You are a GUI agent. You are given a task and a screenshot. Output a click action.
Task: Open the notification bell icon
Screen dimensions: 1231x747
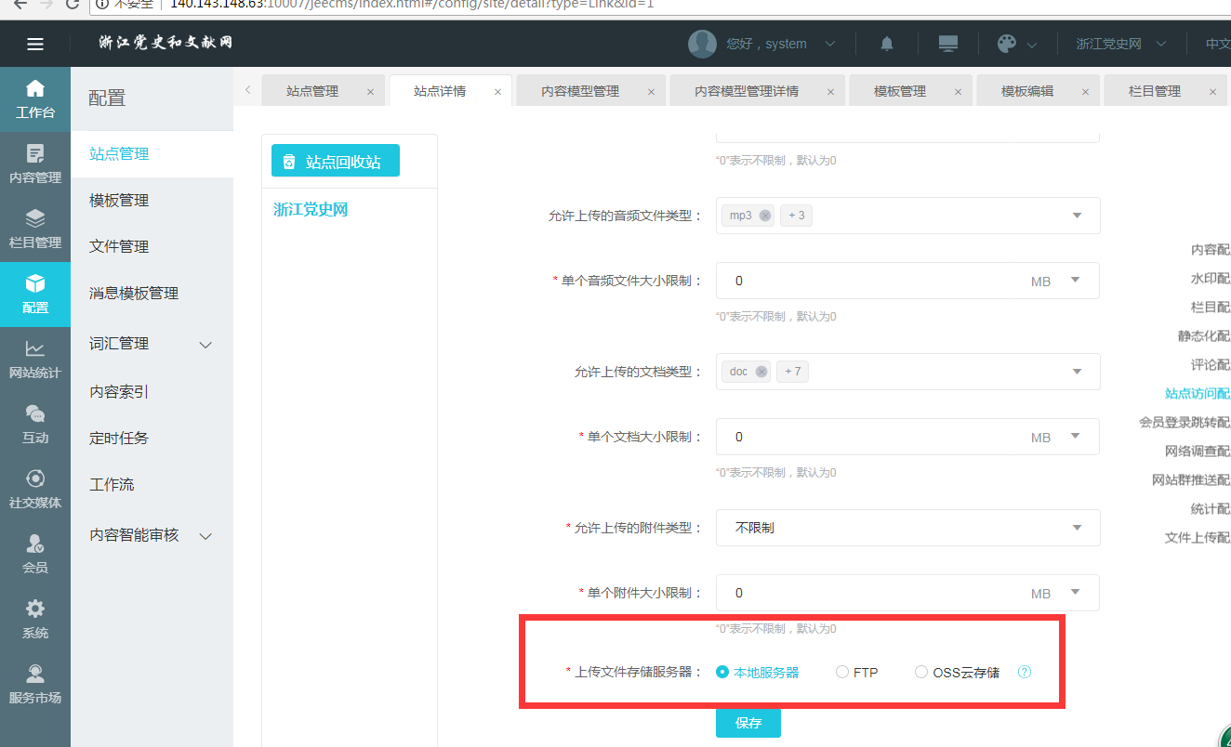887,44
